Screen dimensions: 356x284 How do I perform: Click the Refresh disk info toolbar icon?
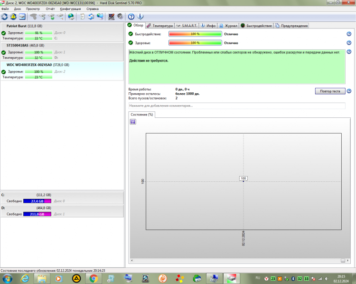coord(5,17)
